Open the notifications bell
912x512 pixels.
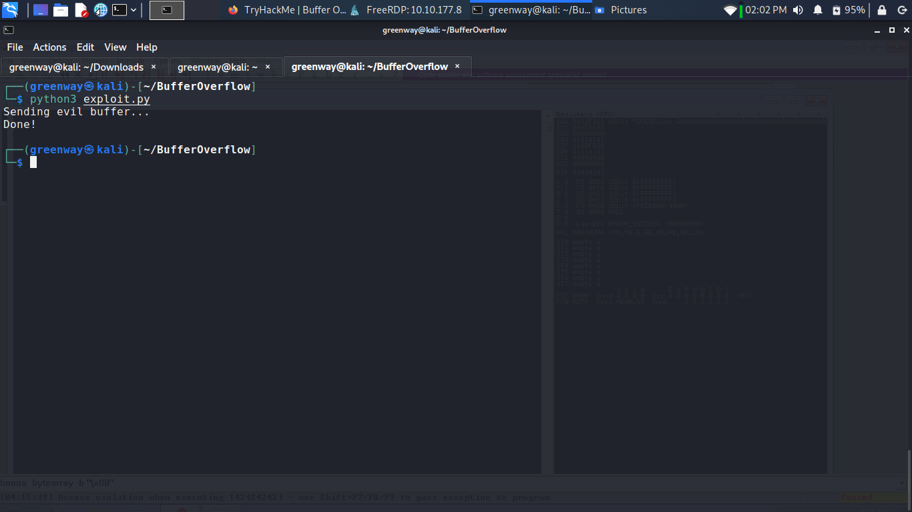[818, 10]
